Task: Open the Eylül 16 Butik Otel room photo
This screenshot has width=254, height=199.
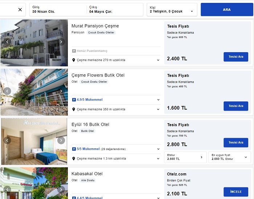Action: point(34,141)
